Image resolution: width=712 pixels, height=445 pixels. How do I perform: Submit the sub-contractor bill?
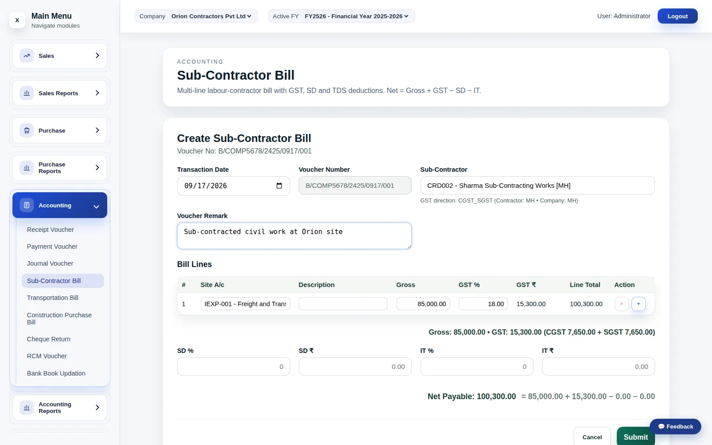[x=635, y=437]
